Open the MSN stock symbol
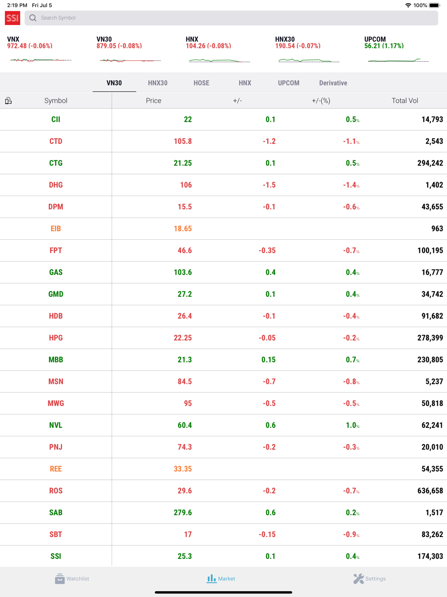Screen dimensions: 447x597 [x=56, y=382]
